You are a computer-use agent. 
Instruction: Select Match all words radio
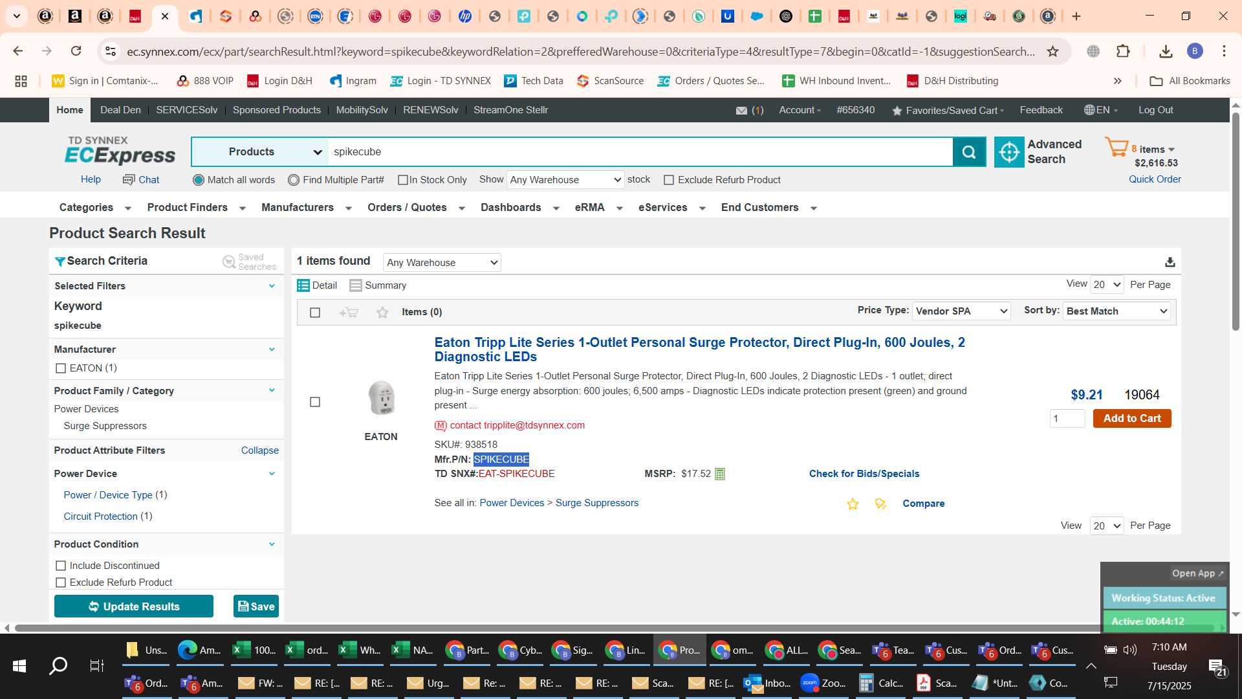(x=199, y=180)
